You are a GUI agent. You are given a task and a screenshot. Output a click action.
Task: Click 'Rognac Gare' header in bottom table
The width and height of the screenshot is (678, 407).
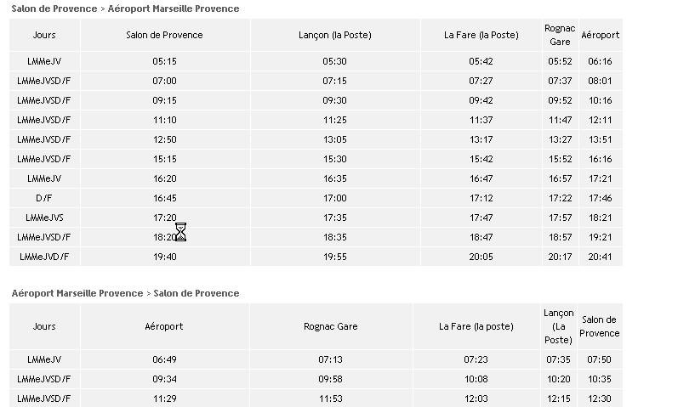click(330, 326)
